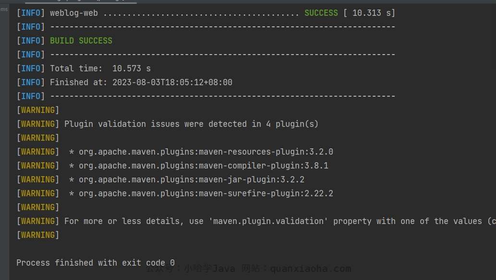
Task: Click the last empty [WARNING] line
Action: [37, 235]
